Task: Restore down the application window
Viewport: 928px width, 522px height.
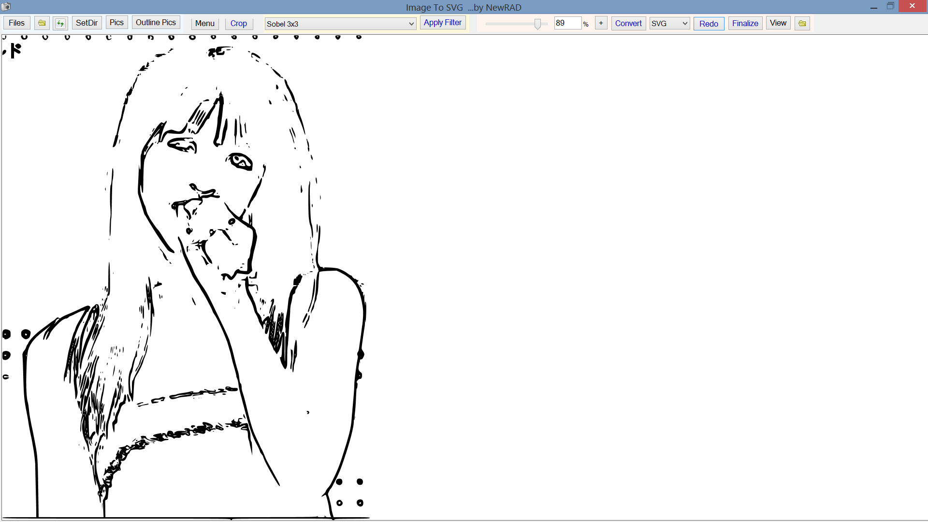Action: [x=890, y=6]
